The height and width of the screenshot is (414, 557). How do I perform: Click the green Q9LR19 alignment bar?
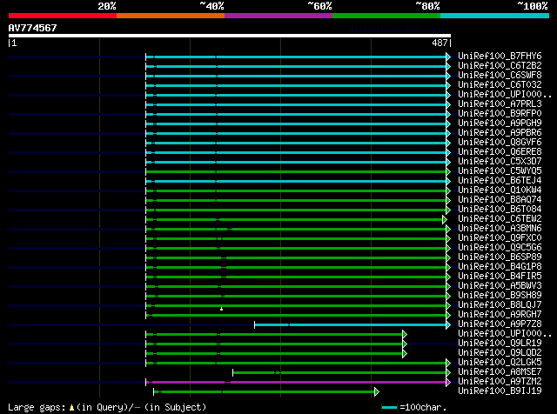click(274, 344)
